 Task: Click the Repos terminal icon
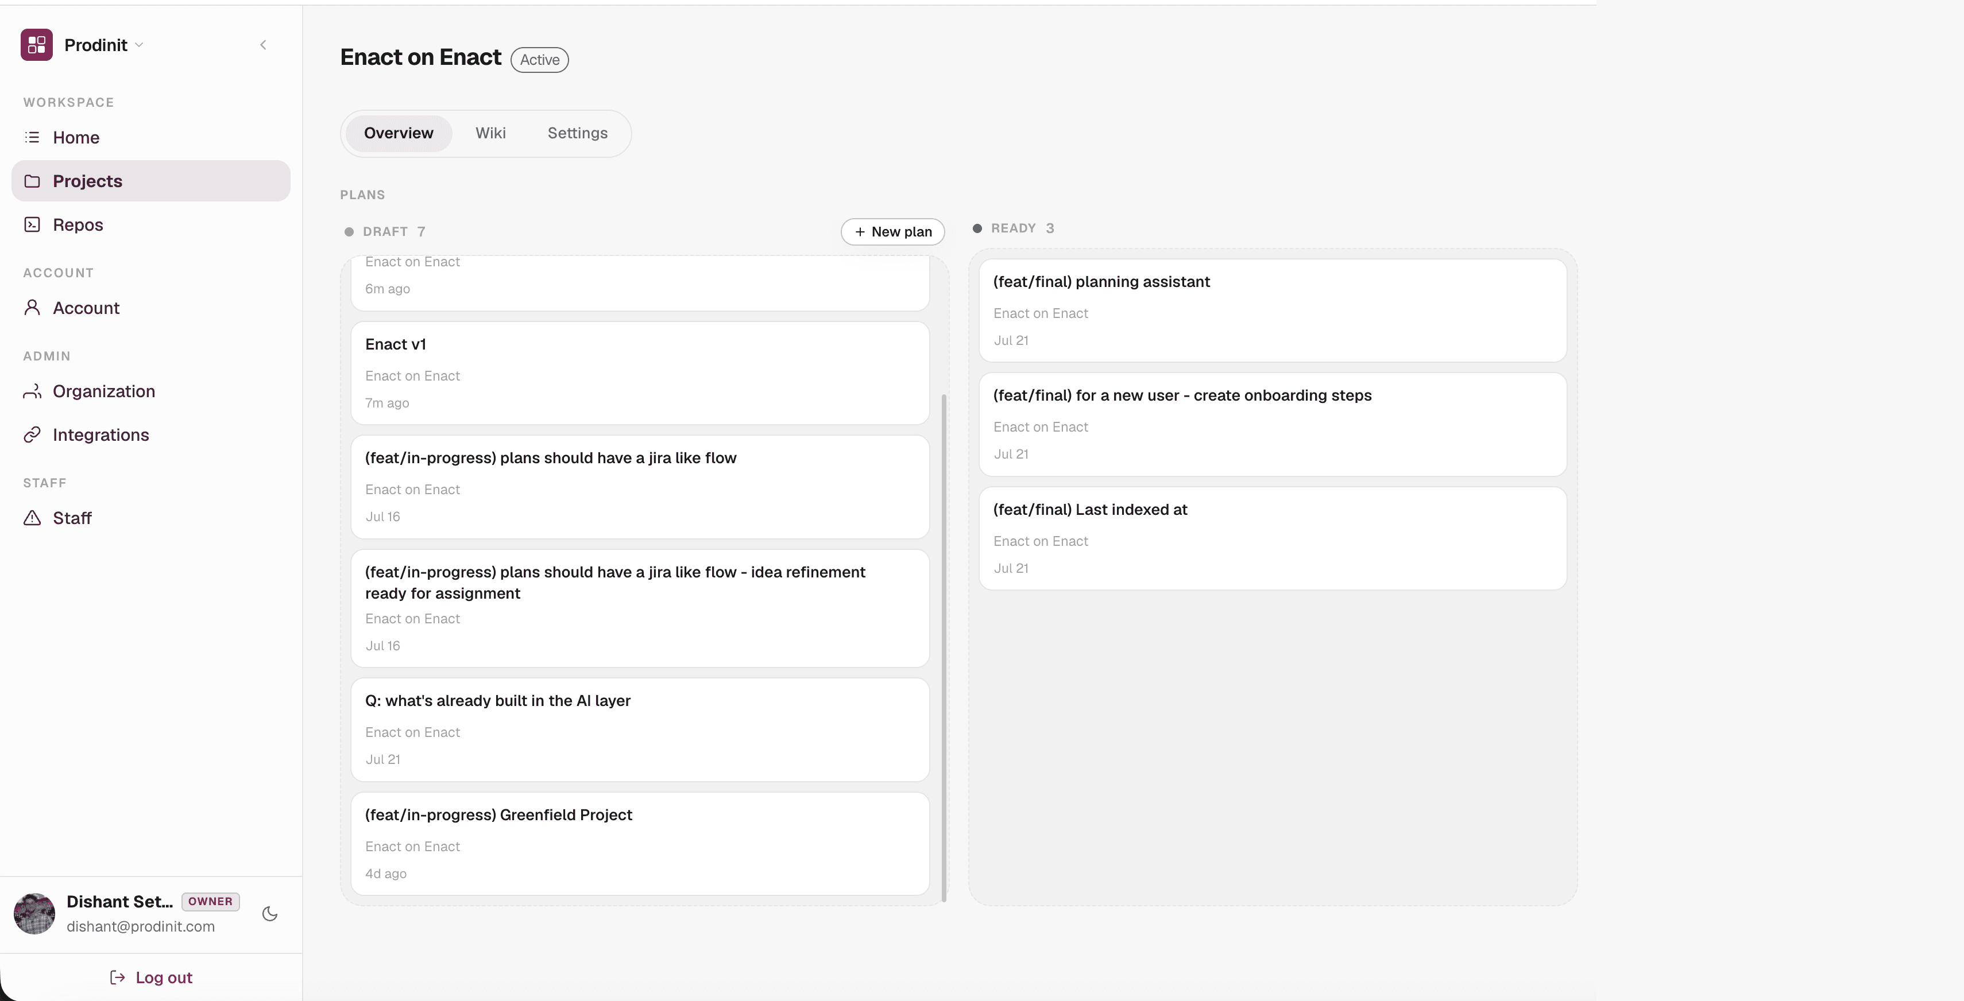pyautogui.click(x=32, y=225)
